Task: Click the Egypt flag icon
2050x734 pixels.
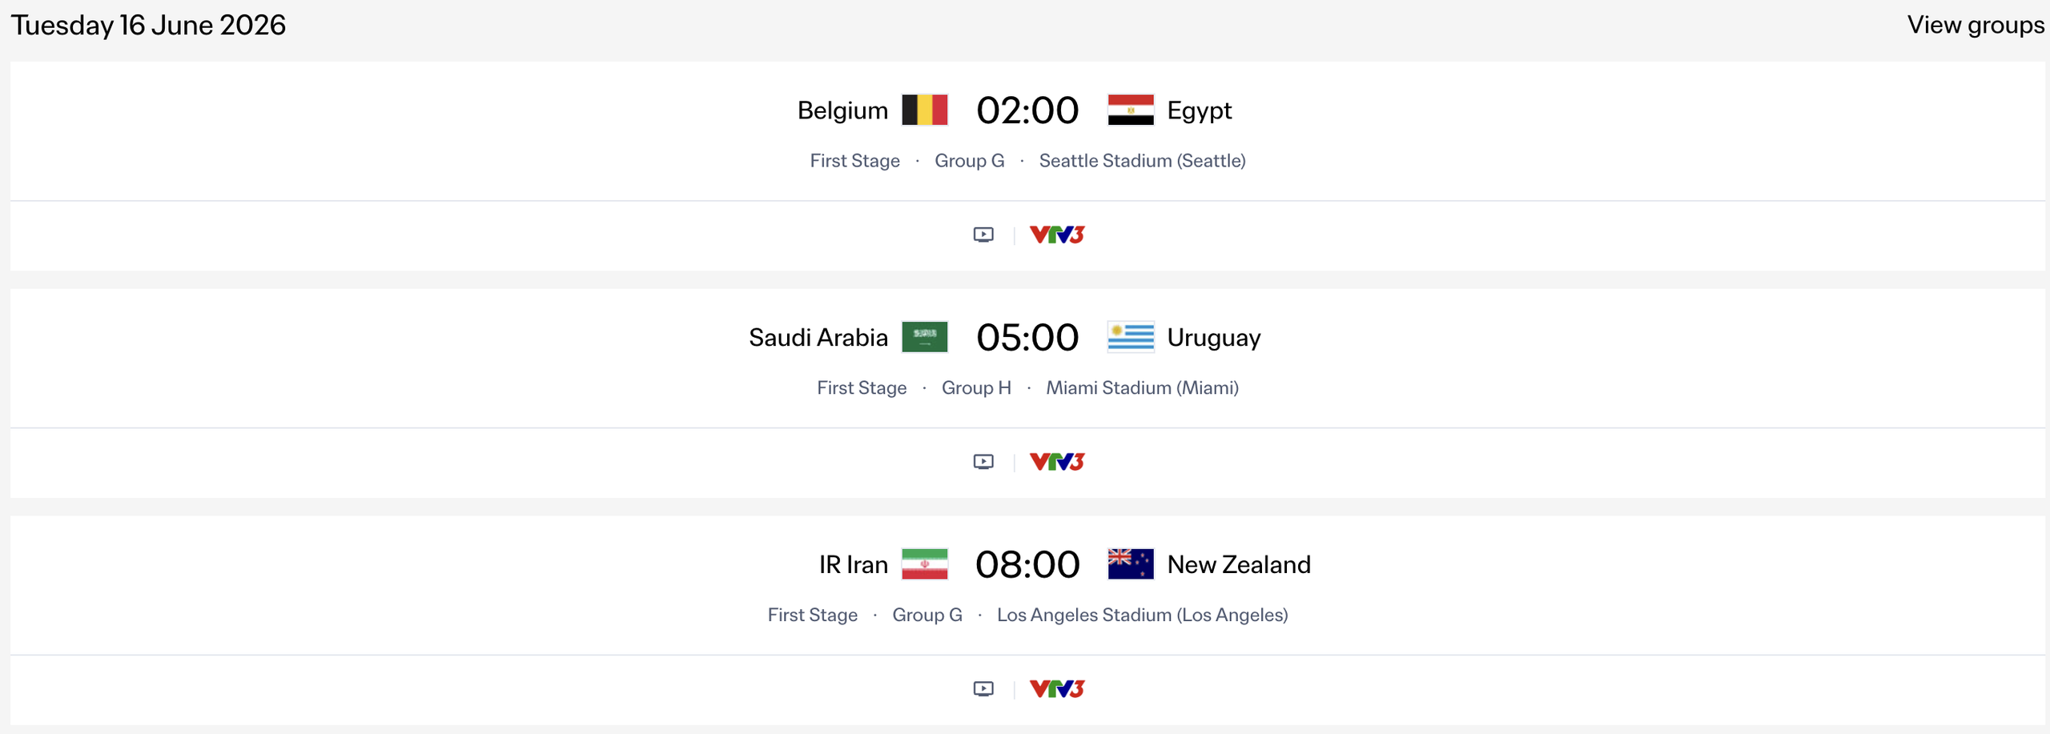Action: [1131, 110]
